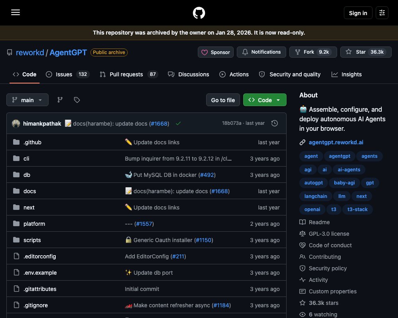398x318 pixels.
Task: Visit agentgpt.reworkd.ai website link
Action: tap(336, 142)
